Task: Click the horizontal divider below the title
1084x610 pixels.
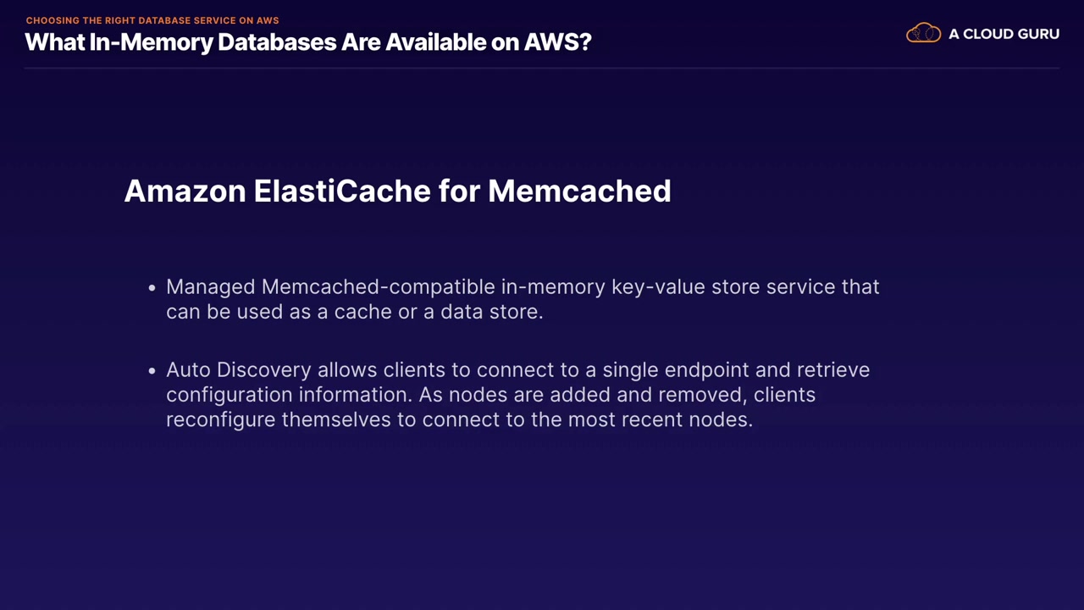Action: [x=542, y=68]
